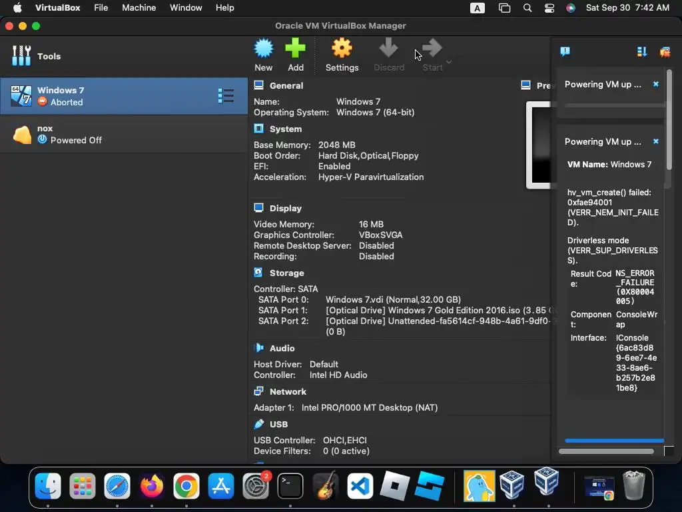Dismiss the Powering VM up notice showing VM Name
The width and height of the screenshot is (682, 512).
pyautogui.click(x=655, y=141)
